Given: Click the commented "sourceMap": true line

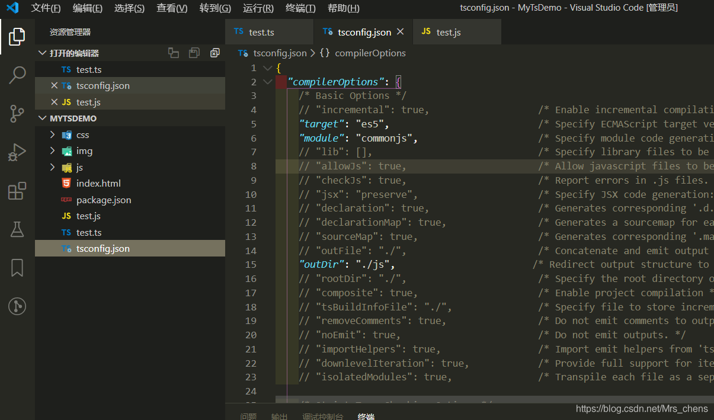Looking at the screenshot, I should (358, 237).
